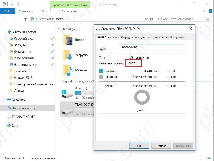
Task: Open the Видео folder icon
Action: pyautogui.click(x=68, y=40)
